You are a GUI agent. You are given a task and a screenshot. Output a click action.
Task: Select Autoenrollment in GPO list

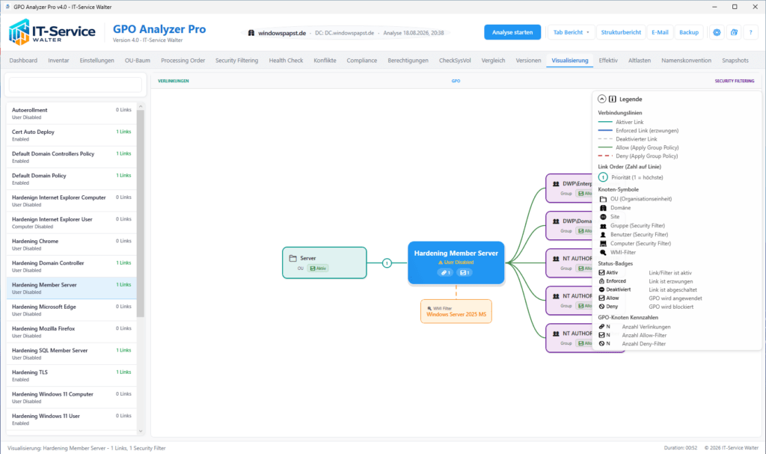[x=71, y=114]
